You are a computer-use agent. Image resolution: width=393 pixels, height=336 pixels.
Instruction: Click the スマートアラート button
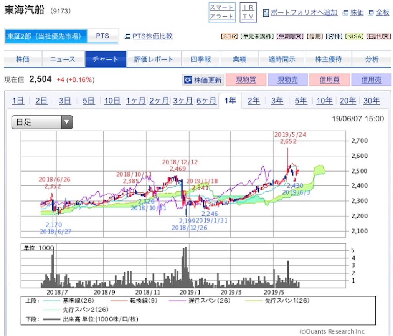coord(222,12)
